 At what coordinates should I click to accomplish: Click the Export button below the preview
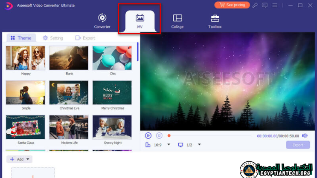click(x=298, y=145)
